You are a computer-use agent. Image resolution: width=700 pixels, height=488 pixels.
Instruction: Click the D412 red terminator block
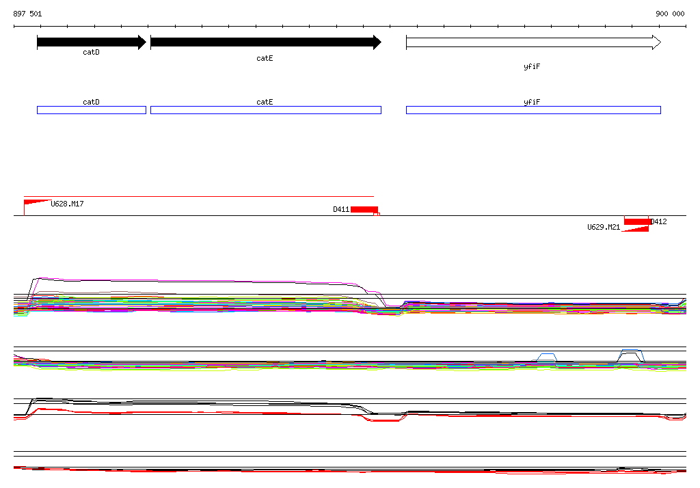pyautogui.click(x=636, y=221)
